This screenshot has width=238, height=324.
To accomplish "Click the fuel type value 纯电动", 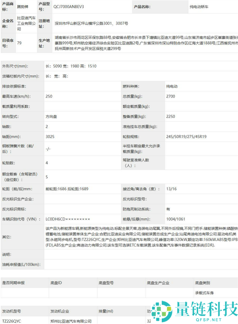I will tap(172, 86).
